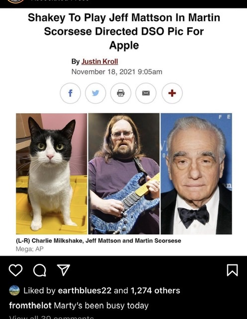Image resolution: width=247 pixels, height=319 pixels.
Task: Tap the account logo in header
Action: [15, 1]
